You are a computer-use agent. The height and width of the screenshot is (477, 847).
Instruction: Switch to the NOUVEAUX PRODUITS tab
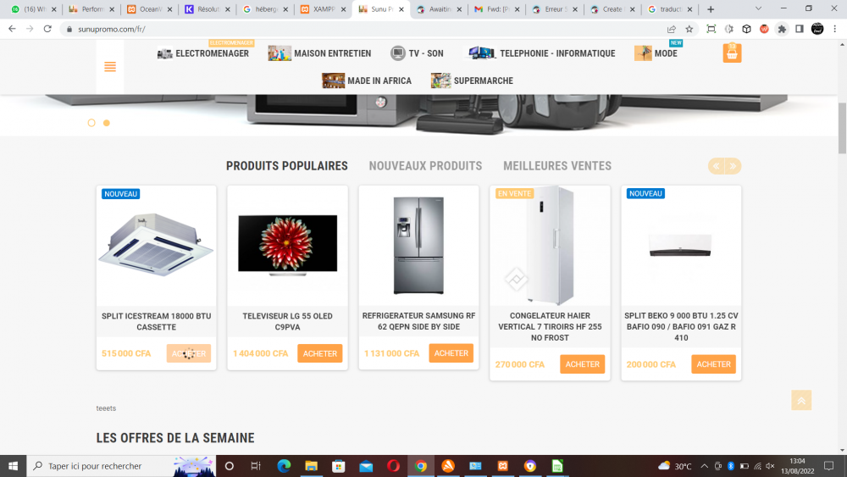coord(425,166)
